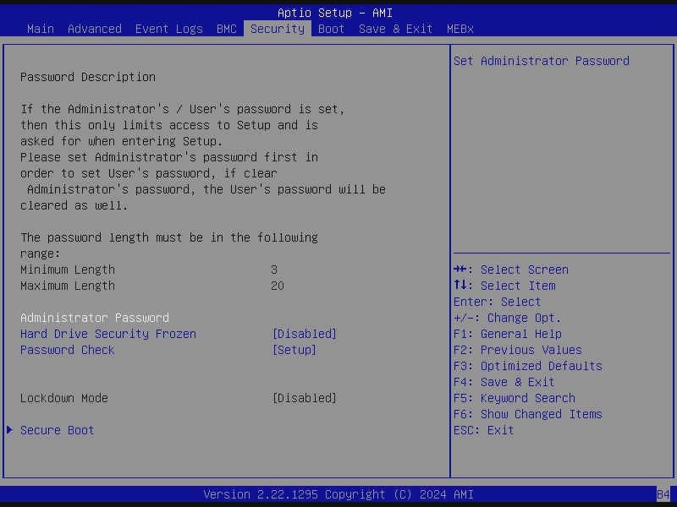Open the Main tab
Viewport: 677px width, 507px height.
[41, 29]
